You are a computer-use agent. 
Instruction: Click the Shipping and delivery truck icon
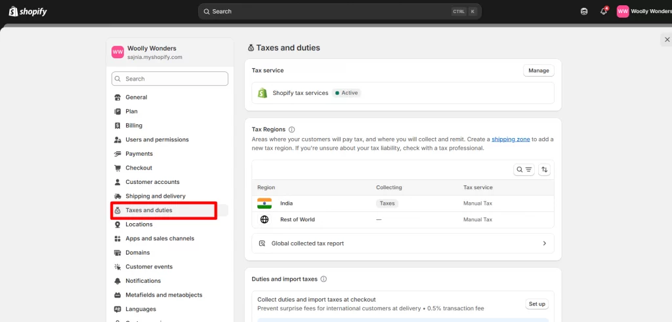coord(117,196)
